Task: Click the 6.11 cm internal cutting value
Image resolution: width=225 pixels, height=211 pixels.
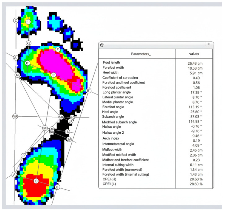Action: (x=196, y=165)
